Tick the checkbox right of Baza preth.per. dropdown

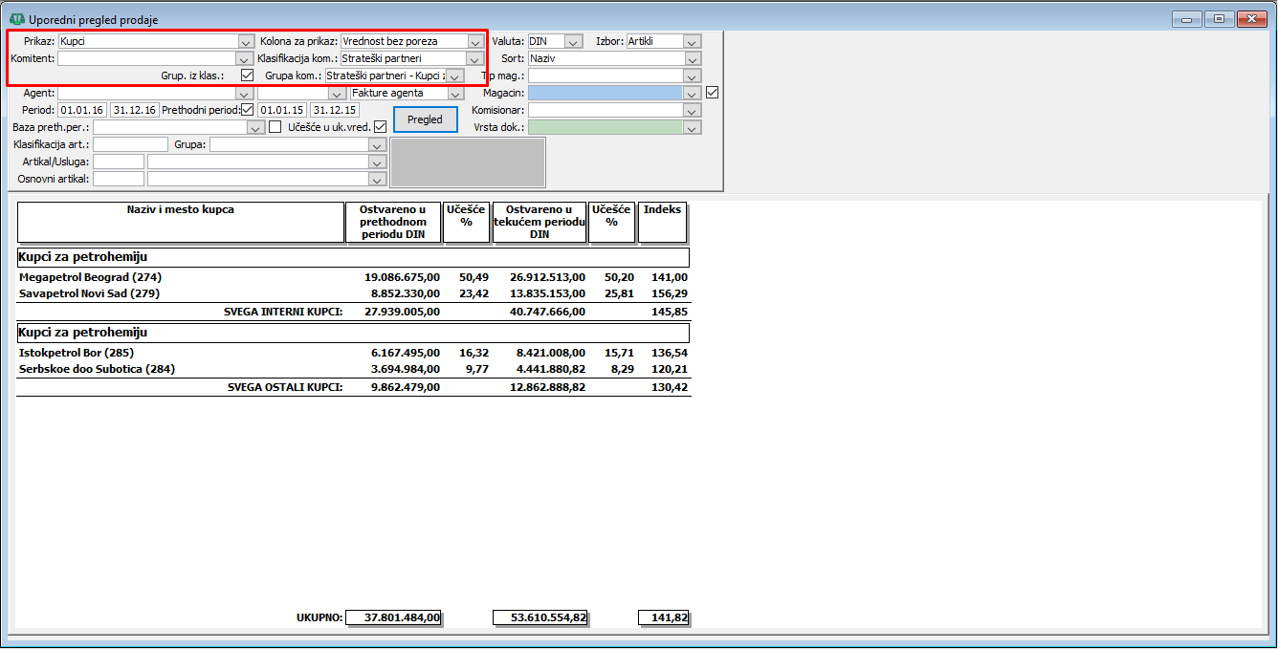click(x=275, y=127)
